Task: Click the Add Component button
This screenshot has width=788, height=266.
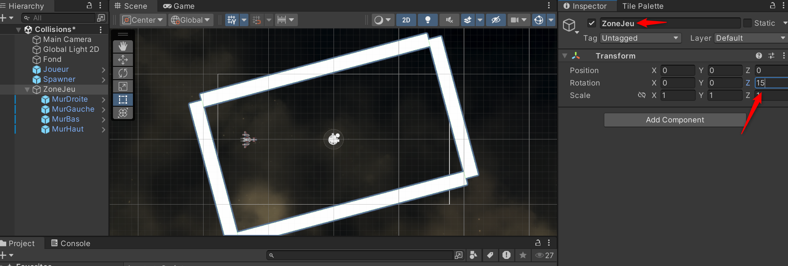Action: coord(675,120)
